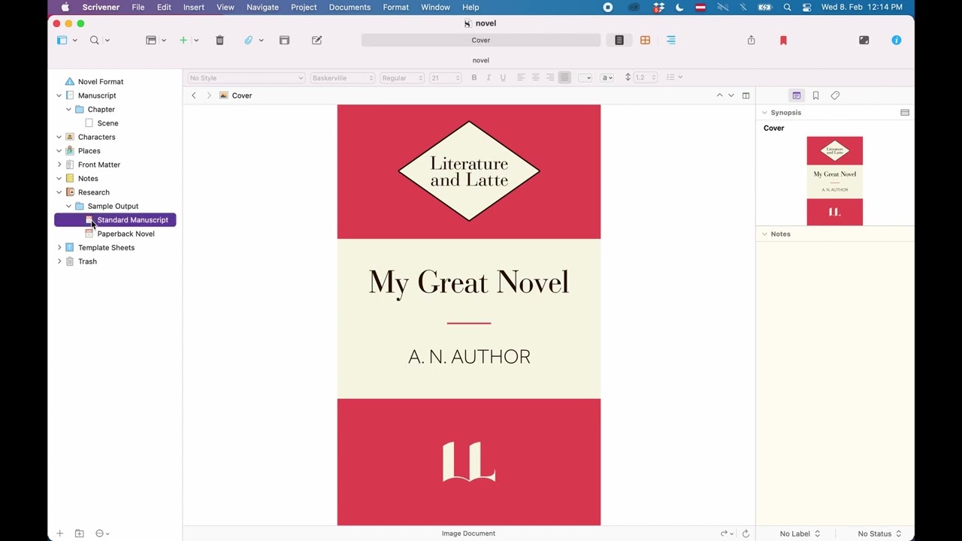962x541 pixels.
Task: Set center text alignment
Action: [535, 77]
